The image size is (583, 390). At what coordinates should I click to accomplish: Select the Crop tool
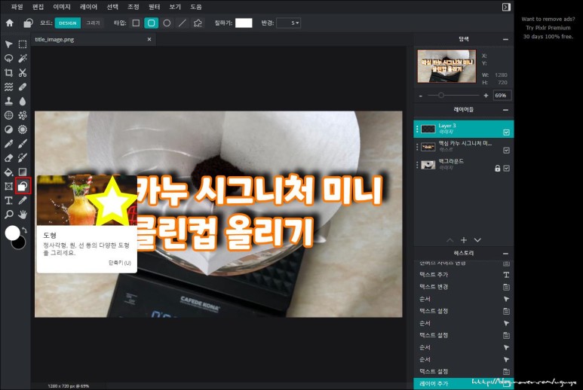pyautogui.click(x=8, y=73)
